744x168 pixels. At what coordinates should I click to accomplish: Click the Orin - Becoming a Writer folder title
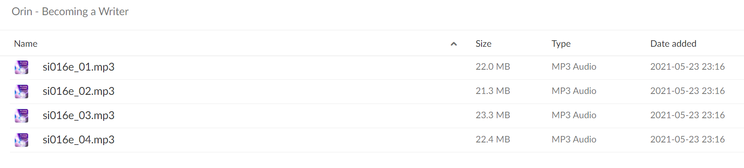tap(70, 12)
